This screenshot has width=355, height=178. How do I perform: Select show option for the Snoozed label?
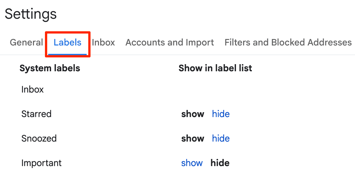193,139
